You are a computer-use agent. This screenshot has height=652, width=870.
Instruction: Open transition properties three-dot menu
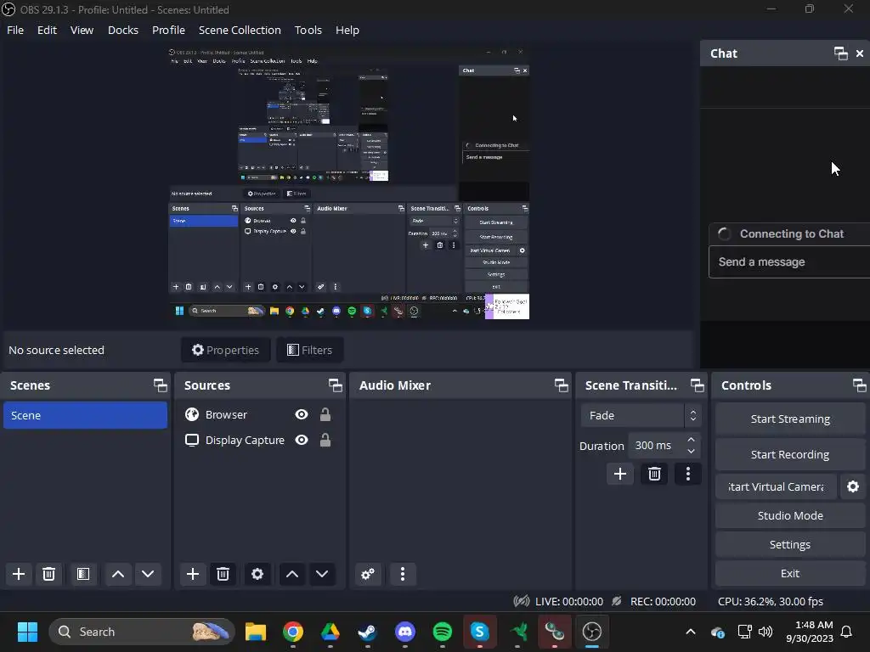pos(688,474)
